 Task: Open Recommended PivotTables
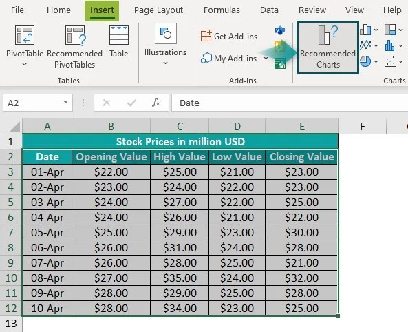click(x=75, y=47)
